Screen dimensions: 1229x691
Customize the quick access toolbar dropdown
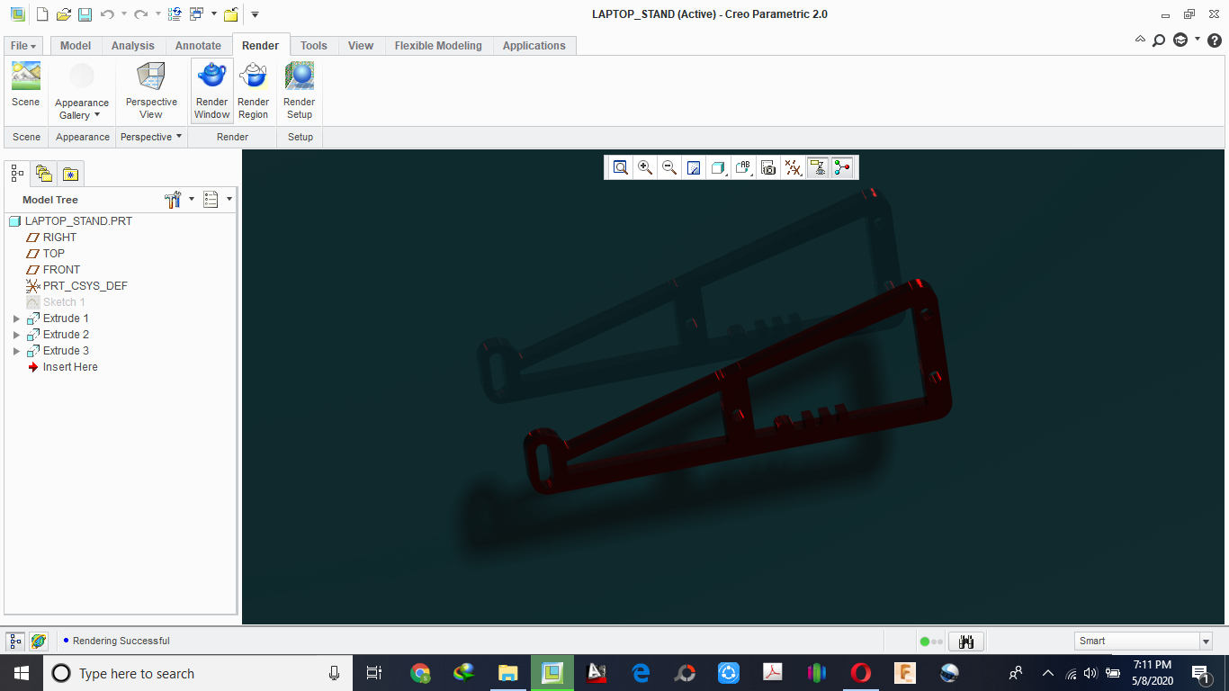(x=255, y=14)
